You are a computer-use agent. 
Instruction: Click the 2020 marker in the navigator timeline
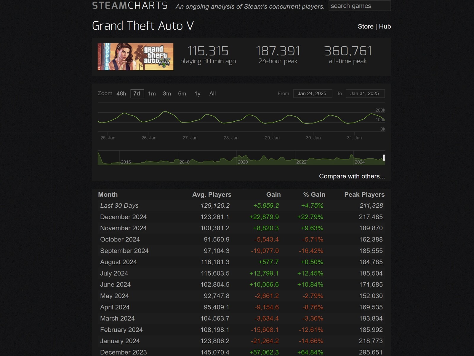coord(243,162)
